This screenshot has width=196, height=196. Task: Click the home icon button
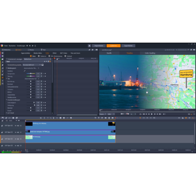[89, 46]
